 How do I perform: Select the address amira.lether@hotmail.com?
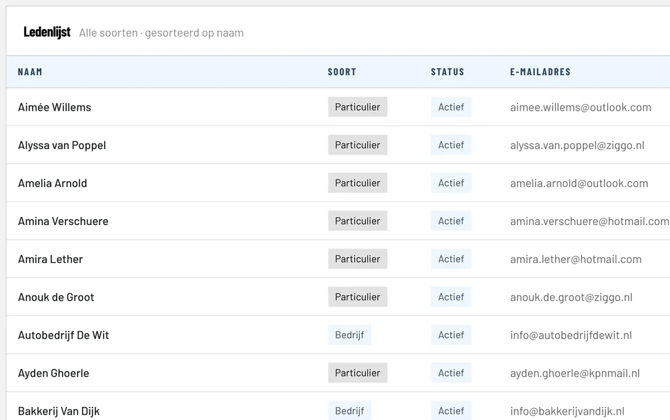pyautogui.click(x=576, y=259)
